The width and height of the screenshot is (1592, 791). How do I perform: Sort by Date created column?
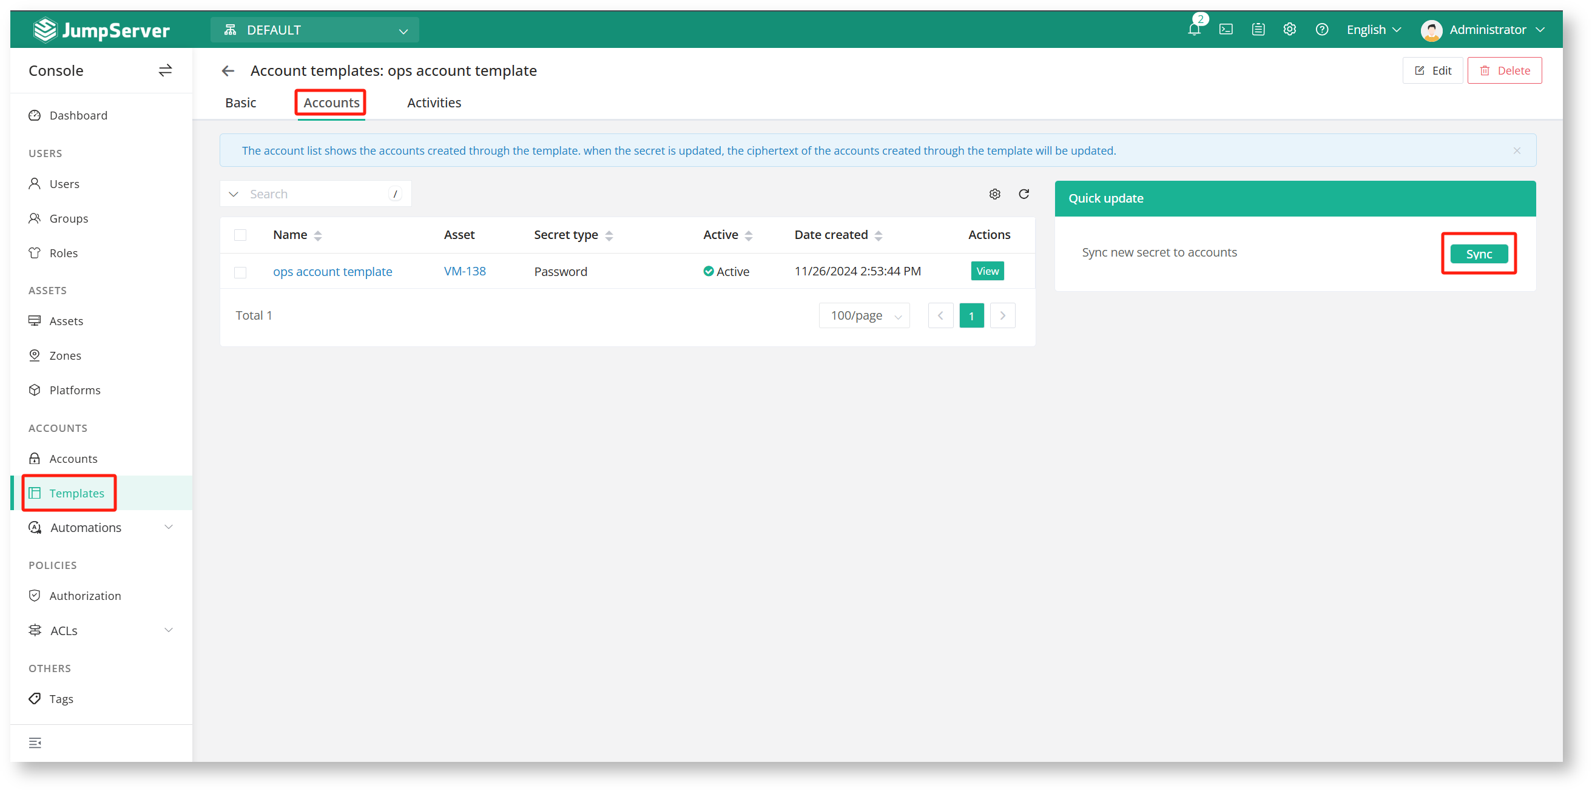tap(878, 235)
